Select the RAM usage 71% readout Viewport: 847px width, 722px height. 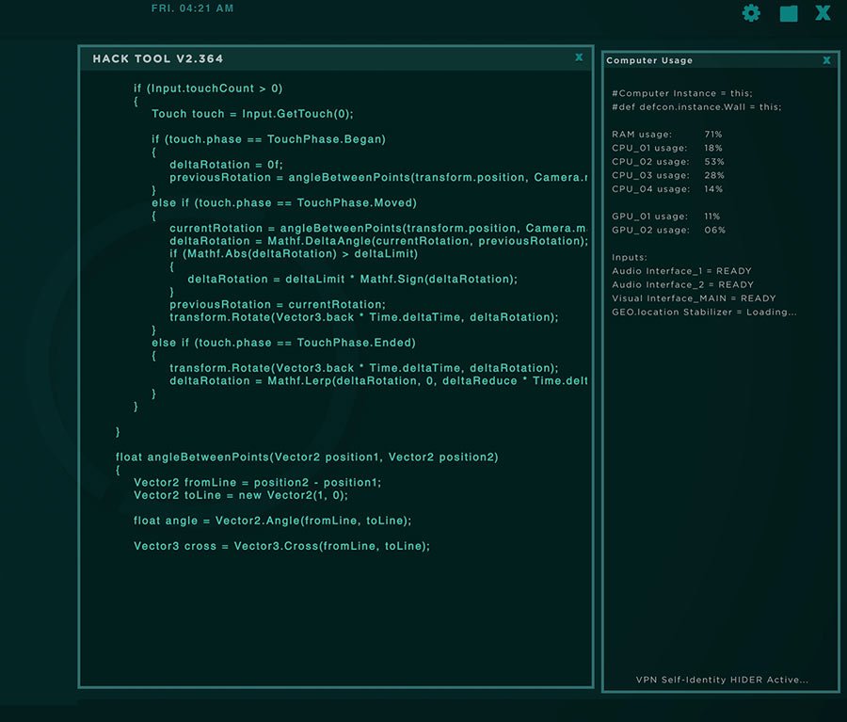666,135
